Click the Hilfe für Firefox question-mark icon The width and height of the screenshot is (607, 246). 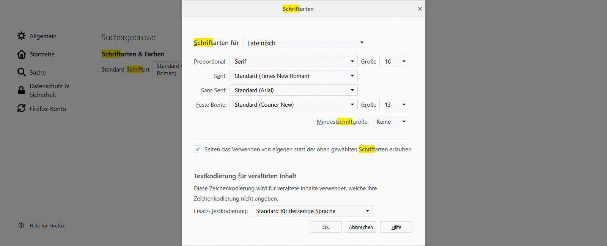coord(21,226)
